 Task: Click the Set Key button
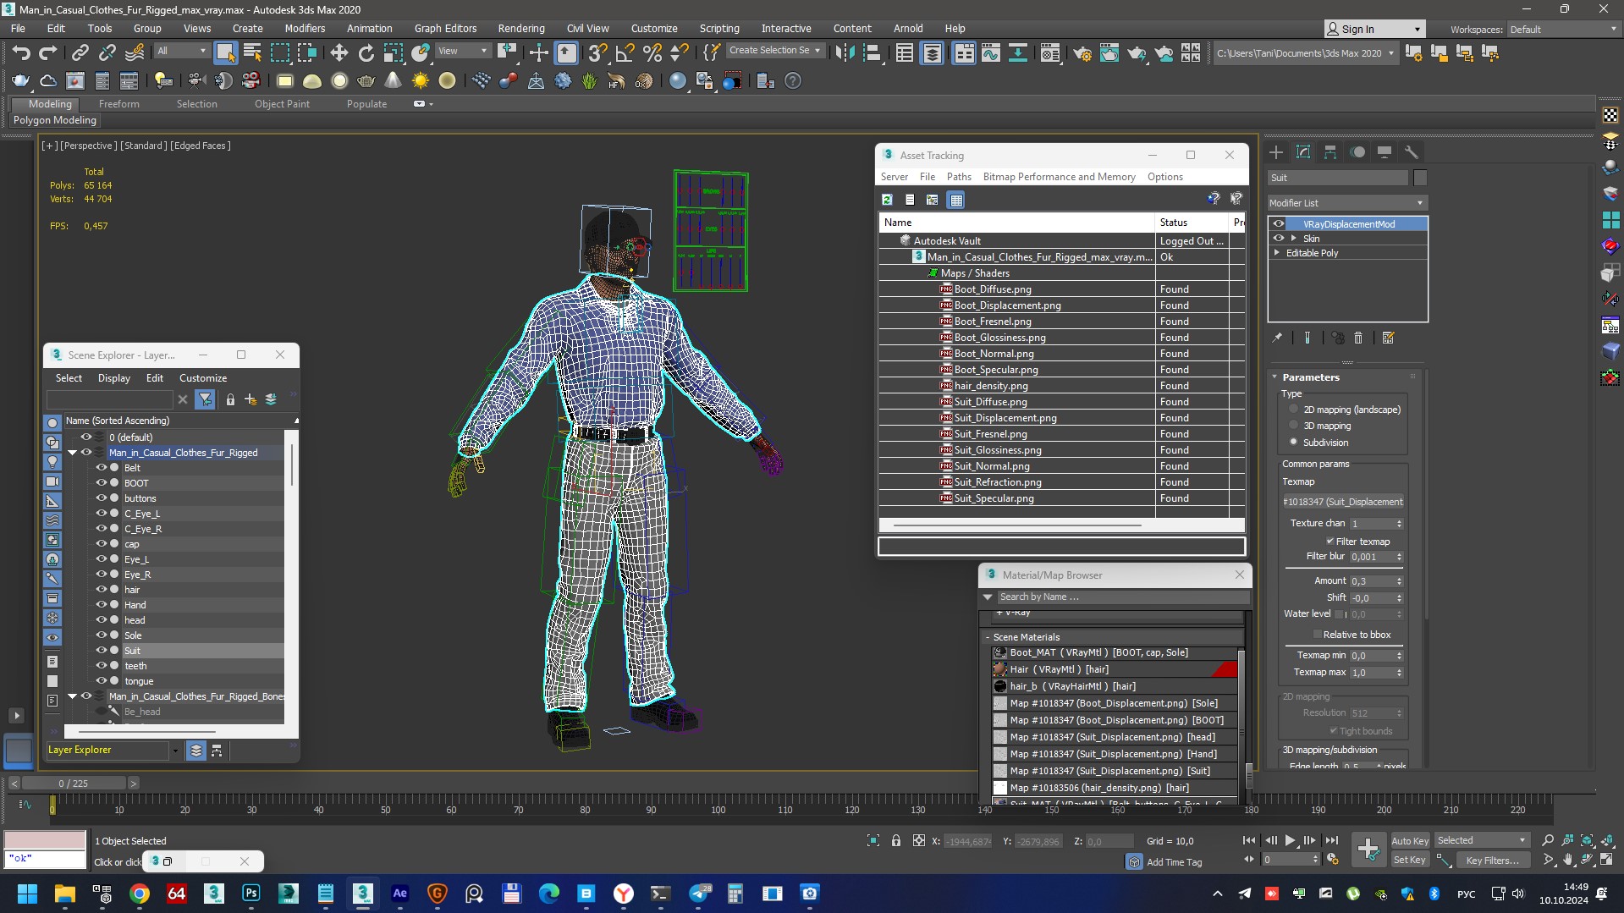(x=1409, y=860)
